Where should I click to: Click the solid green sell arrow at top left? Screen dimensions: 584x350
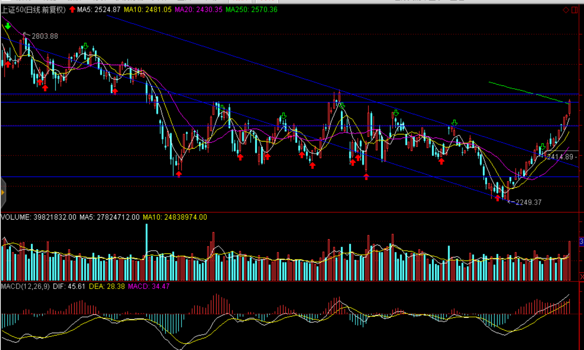coord(7,26)
